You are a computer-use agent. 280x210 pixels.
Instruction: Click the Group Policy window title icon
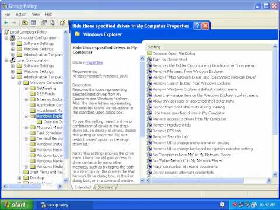[x=5, y=6]
